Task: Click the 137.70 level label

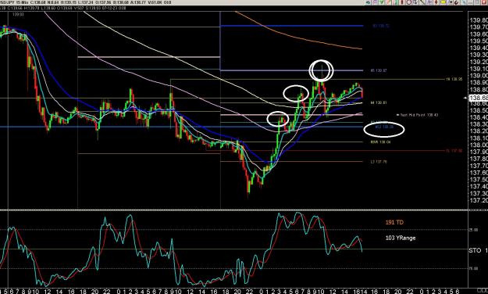Action: [x=379, y=162]
